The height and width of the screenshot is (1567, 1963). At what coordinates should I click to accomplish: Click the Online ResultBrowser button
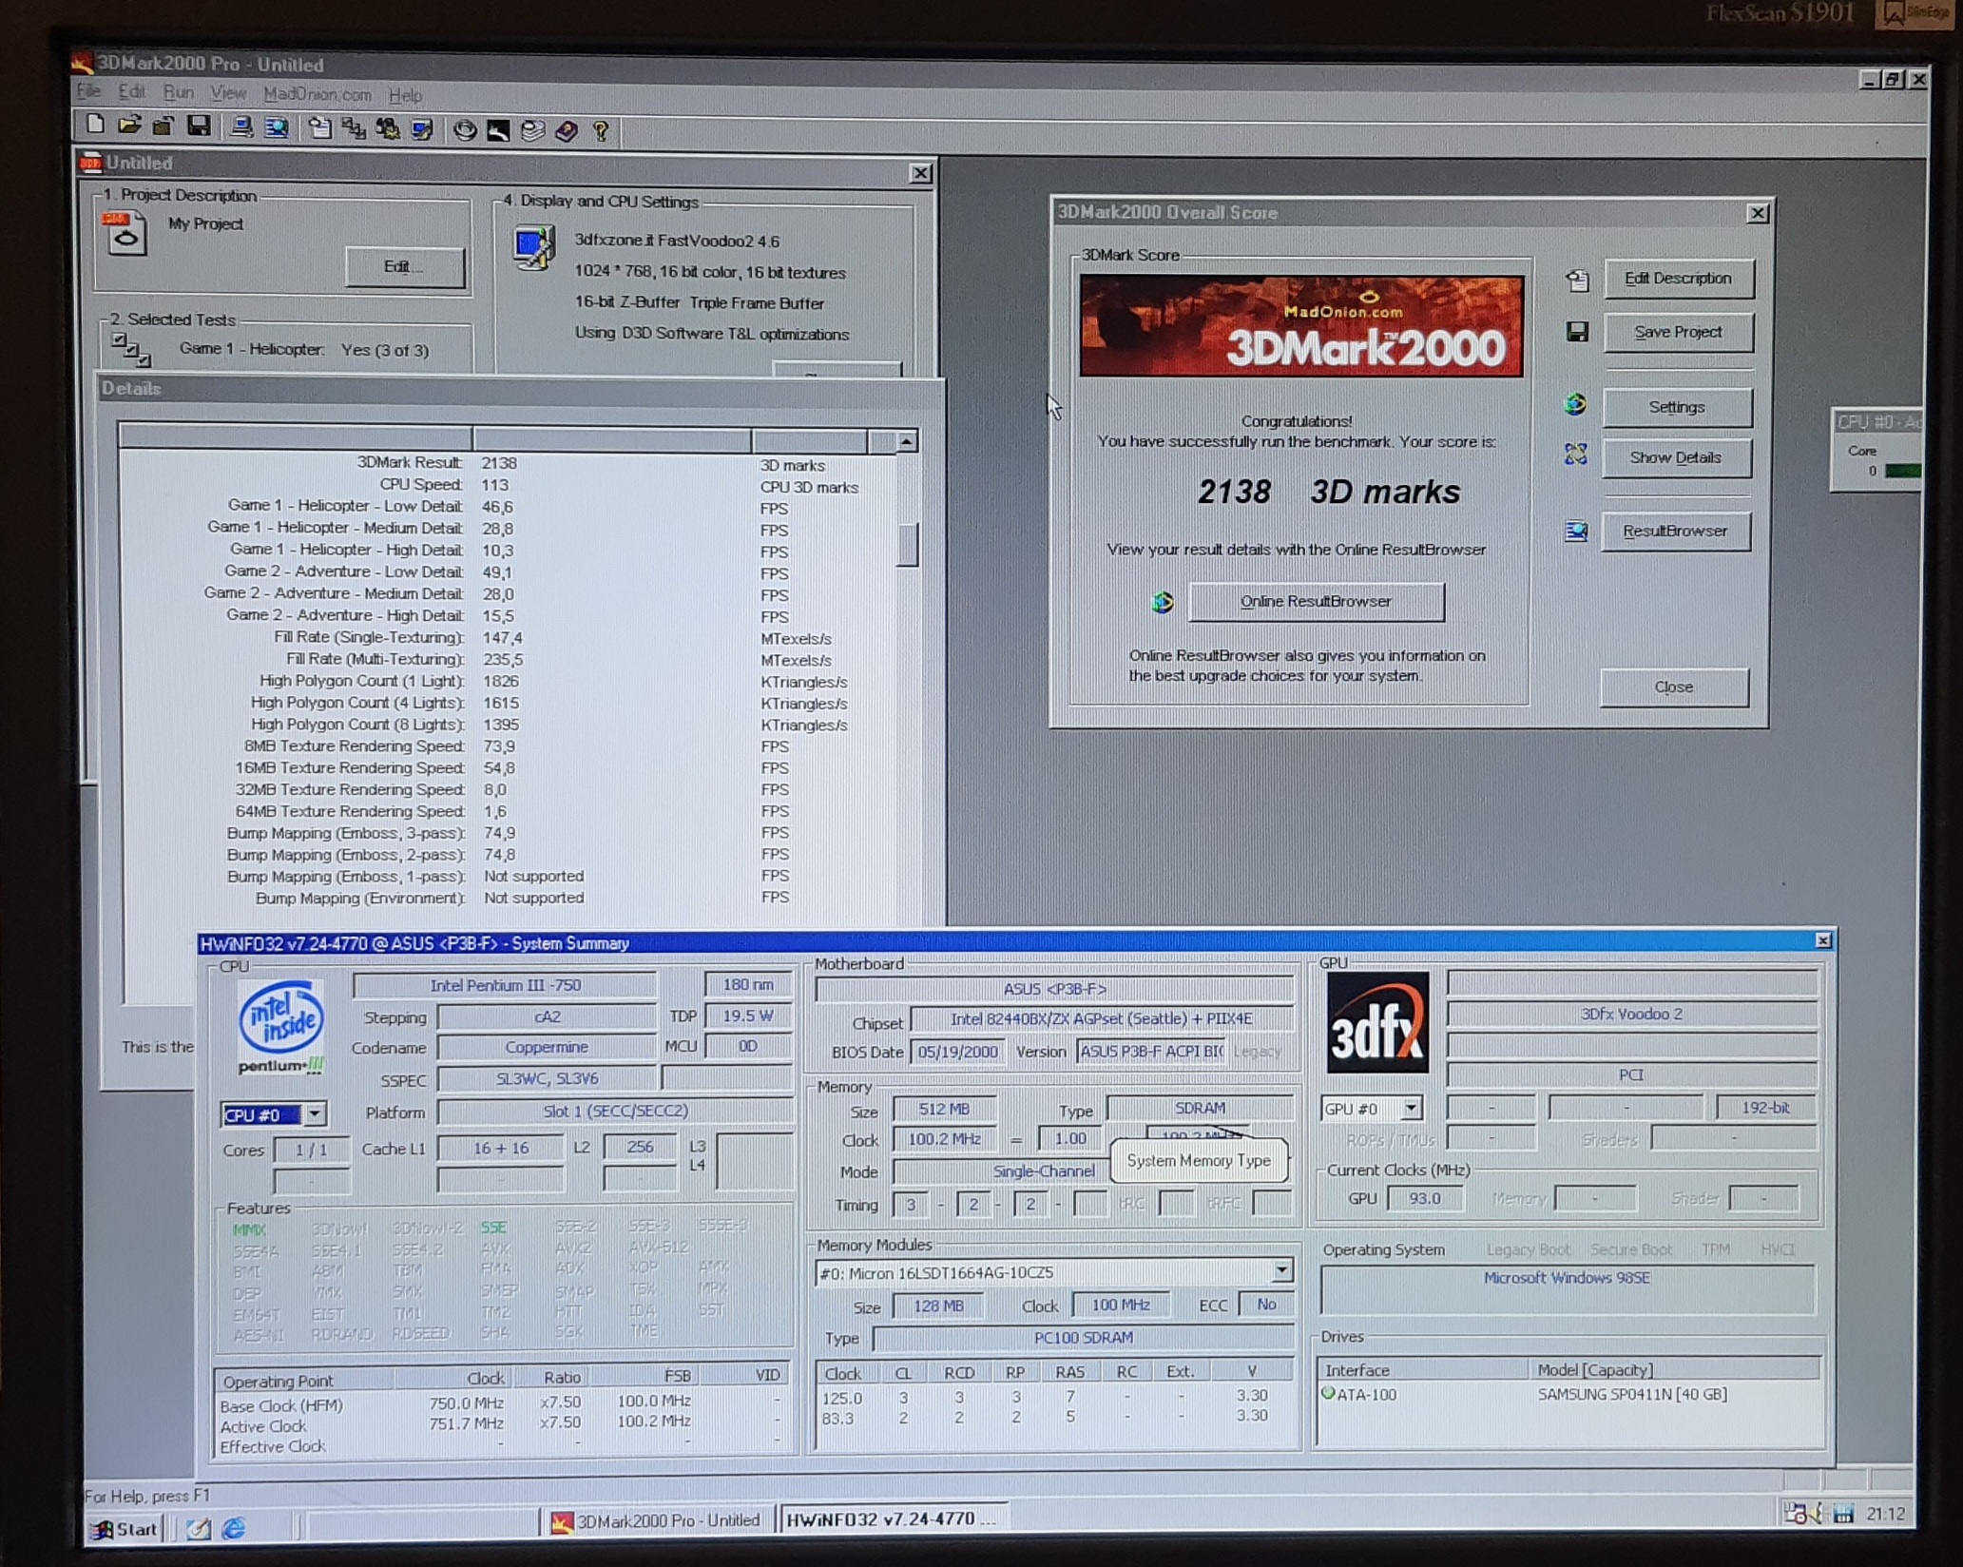point(1316,602)
